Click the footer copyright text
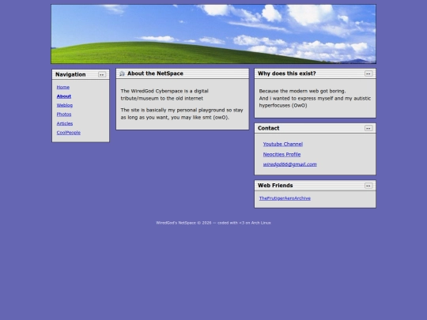 213,223
